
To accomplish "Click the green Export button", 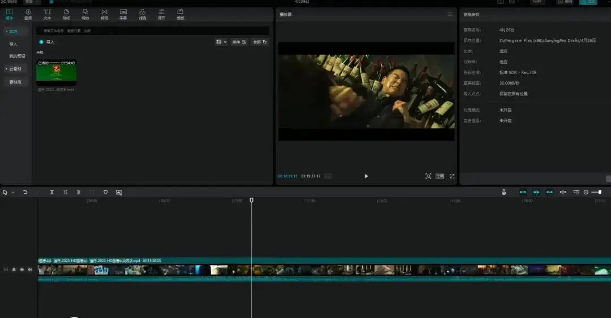I will [x=588, y=2].
